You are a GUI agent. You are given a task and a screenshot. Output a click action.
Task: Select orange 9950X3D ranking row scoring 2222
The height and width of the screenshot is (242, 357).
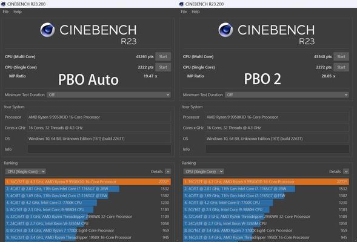pyautogui.click(x=88, y=181)
